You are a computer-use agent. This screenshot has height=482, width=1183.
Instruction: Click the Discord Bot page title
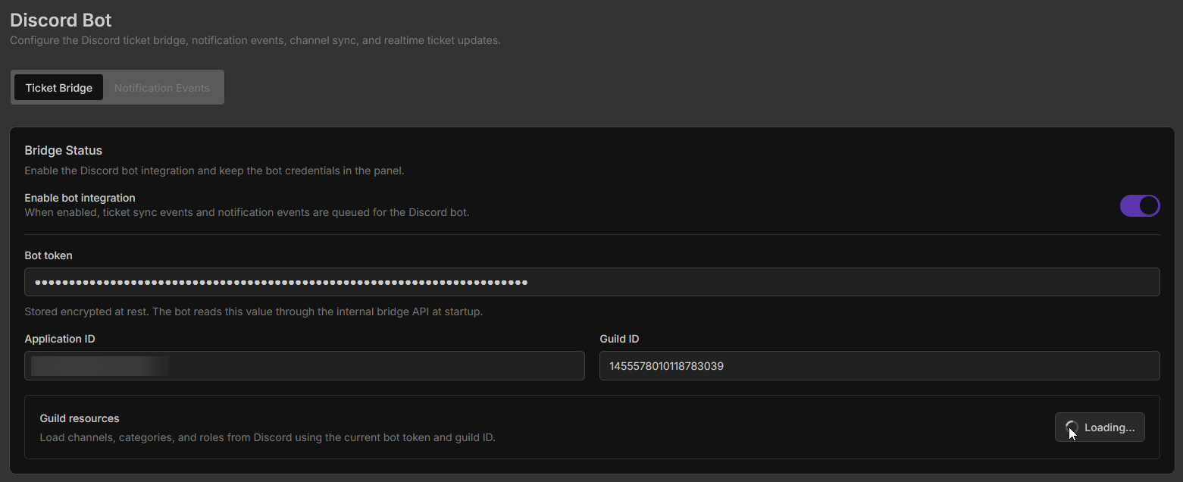click(61, 20)
